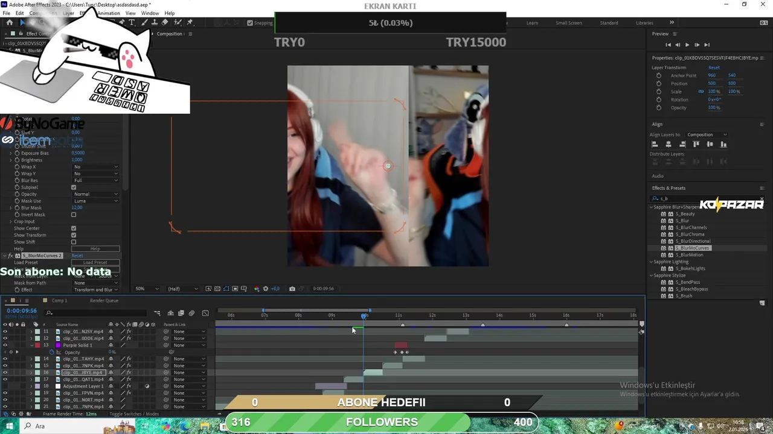
Task: Play the preview
Action: [687, 45]
